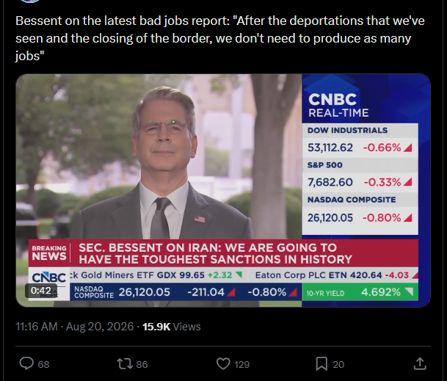Open the repost count 86
This screenshot has height=381, width=447.
(x=142, y=364)
